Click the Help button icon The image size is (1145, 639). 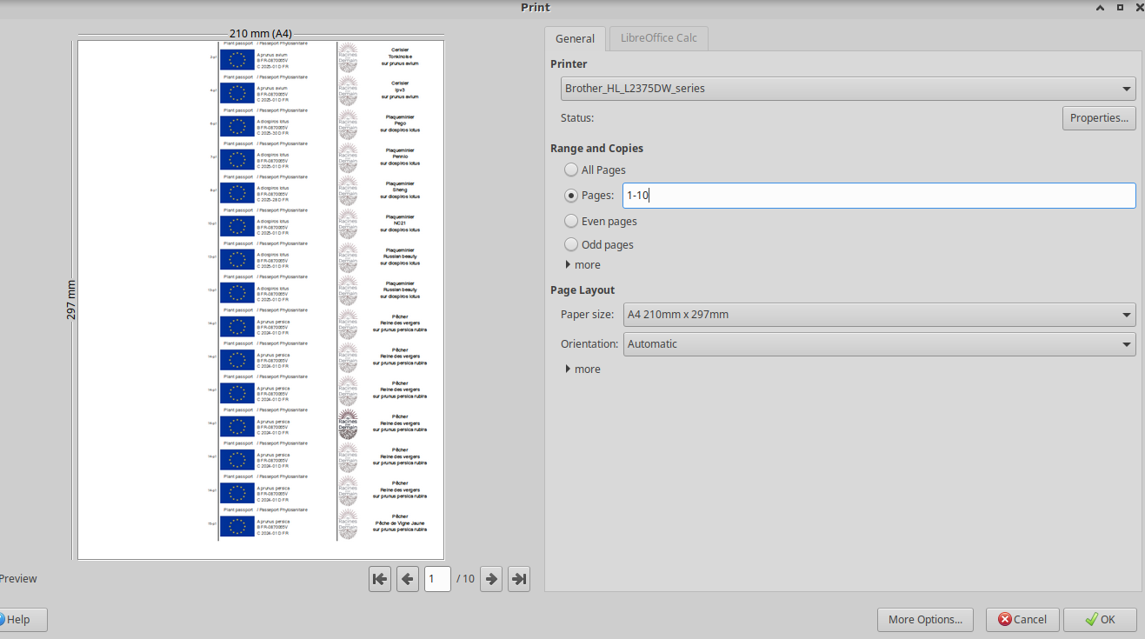(3, 620)
